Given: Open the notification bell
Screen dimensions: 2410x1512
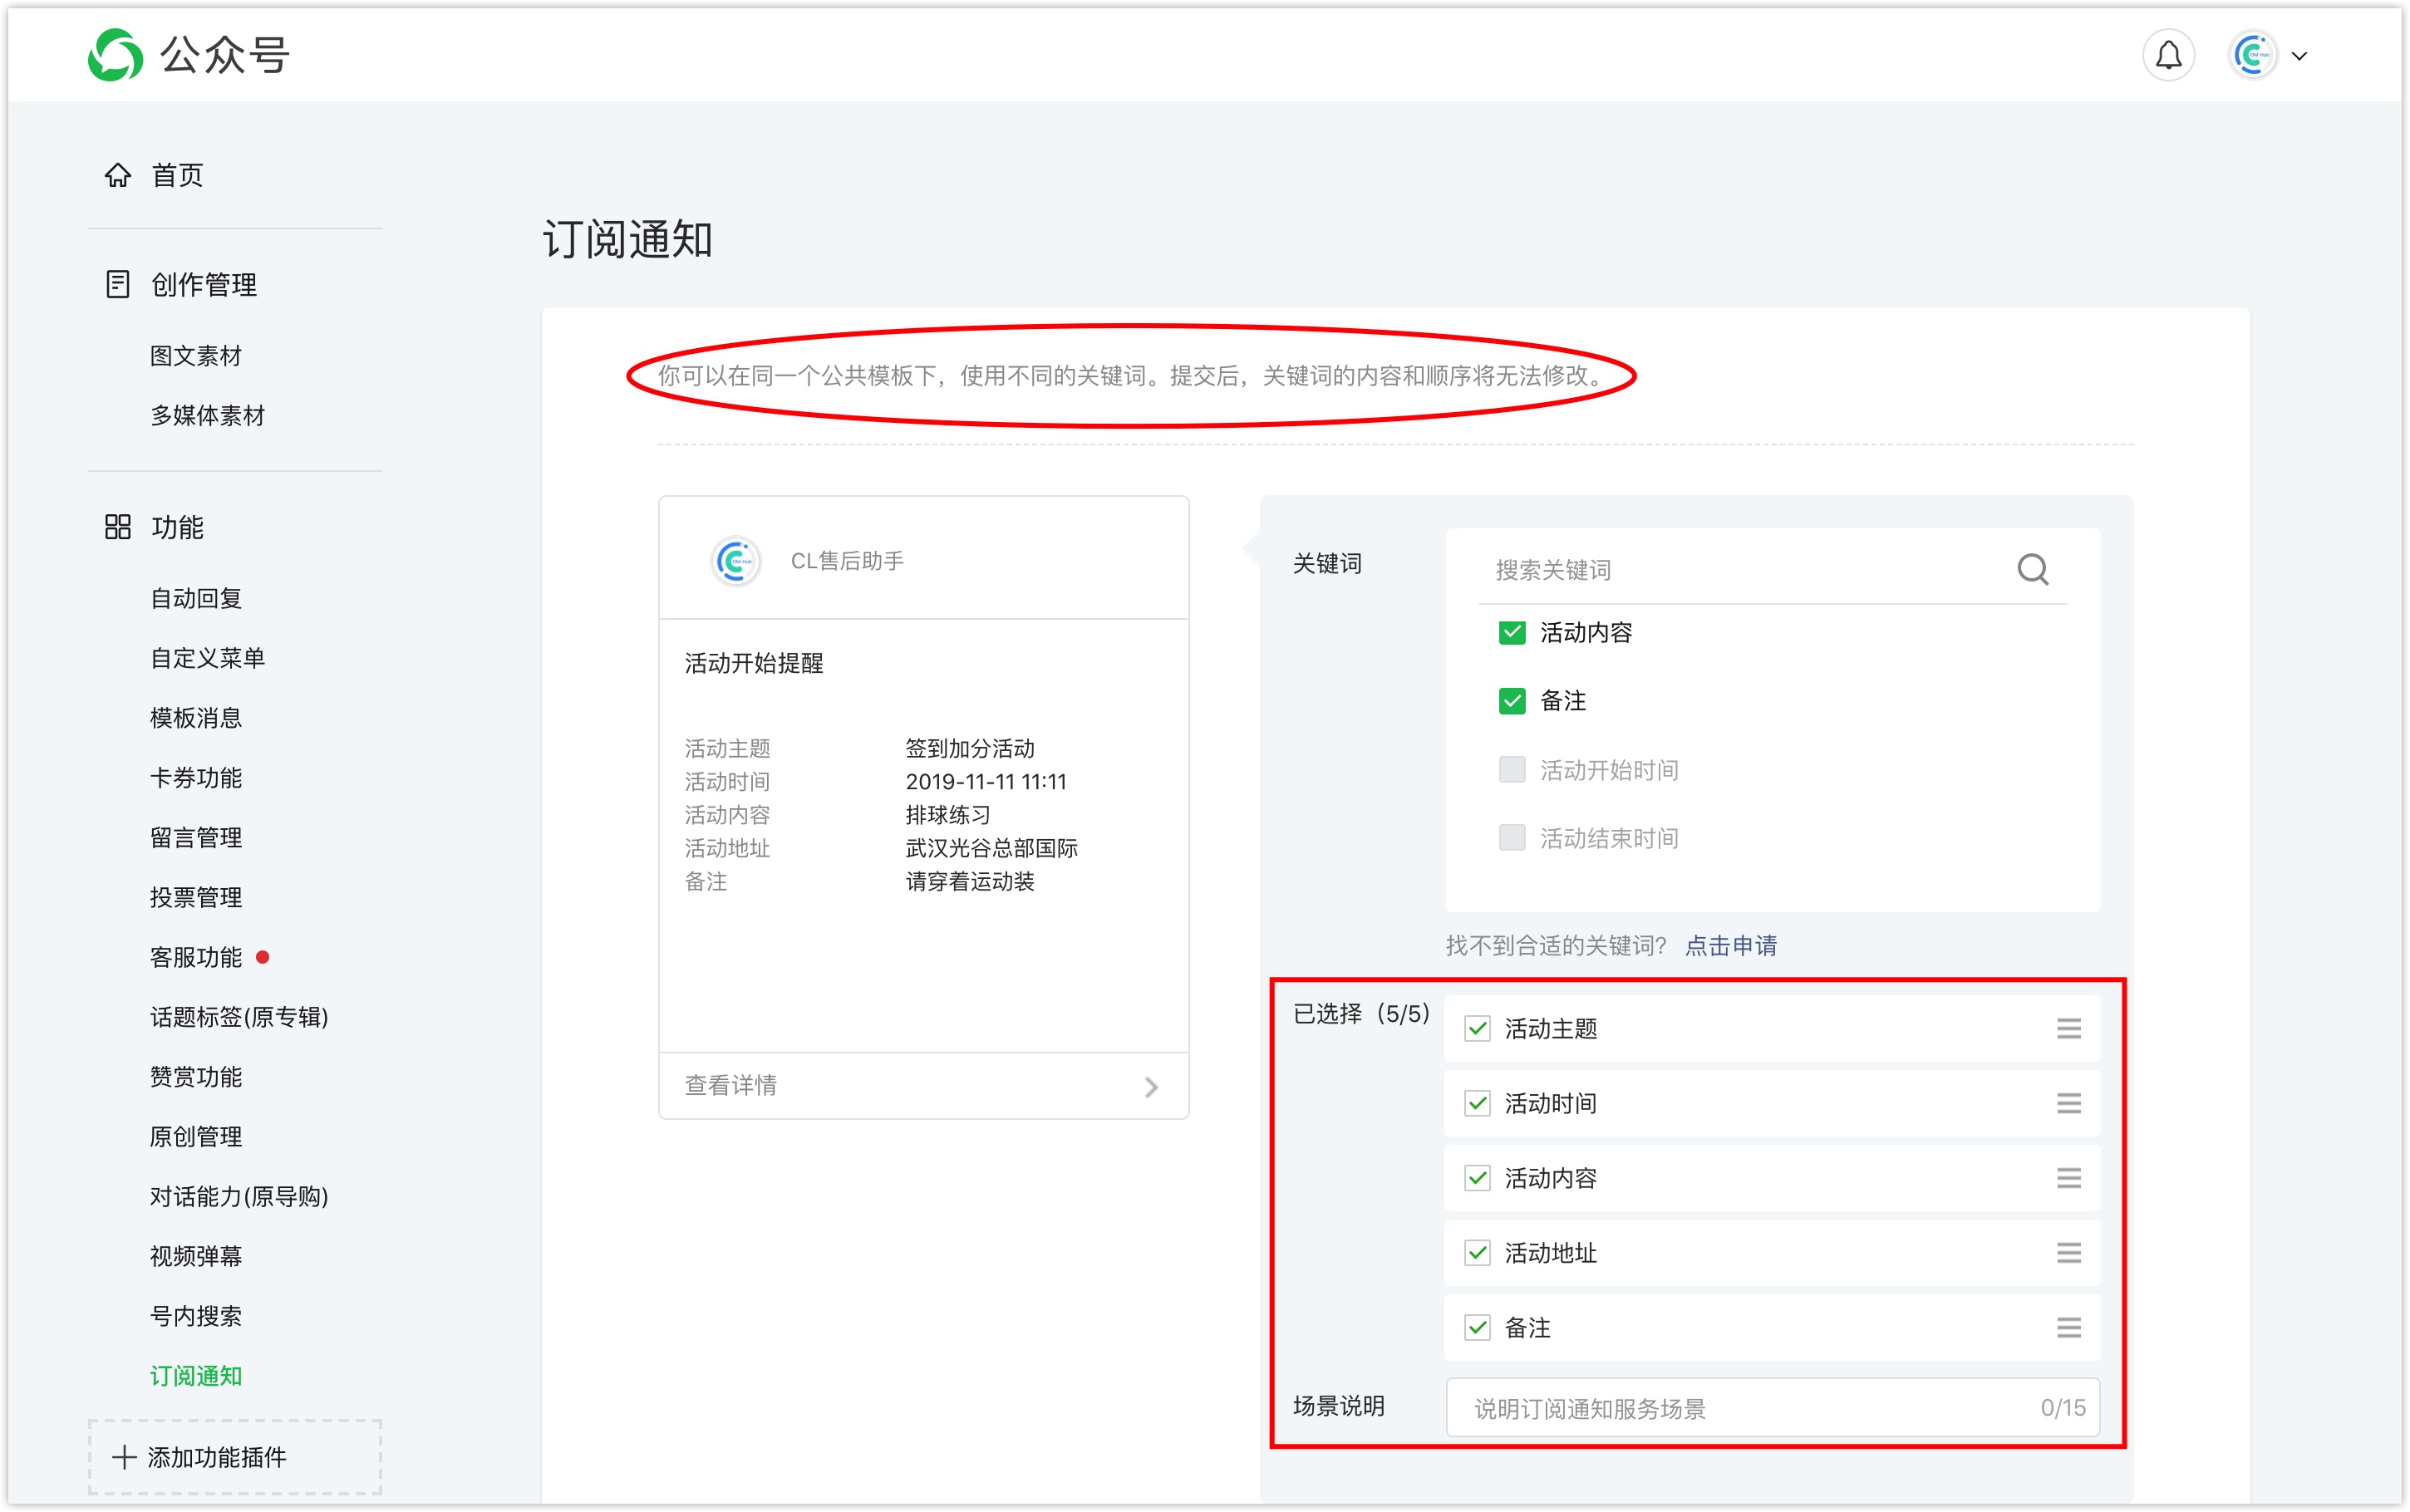Looking at the screenshot, I should coord(2168,55).
